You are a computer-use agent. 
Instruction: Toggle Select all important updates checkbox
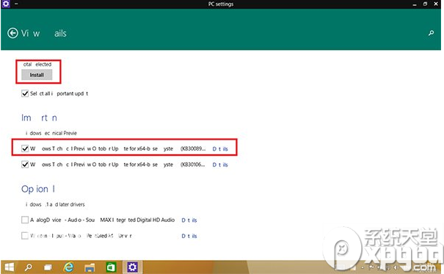click(25, 93)
